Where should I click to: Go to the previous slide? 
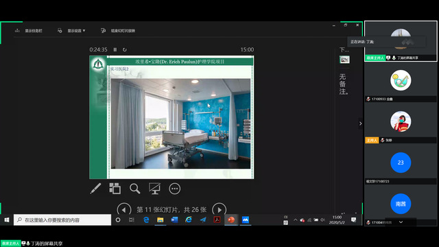click(124, 209)
